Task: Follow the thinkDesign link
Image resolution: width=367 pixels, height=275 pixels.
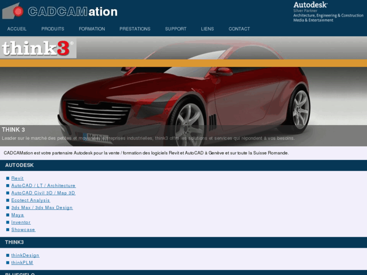Action: pyautogui.click(x=25, y=255)
